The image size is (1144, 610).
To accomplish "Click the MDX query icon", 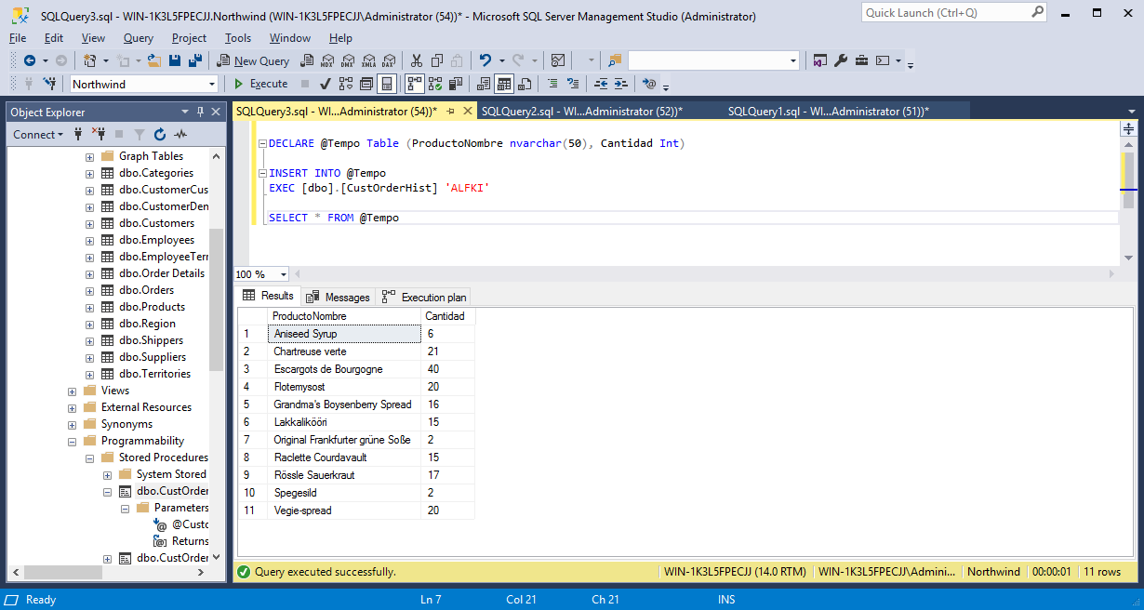I will pos(327,60).
